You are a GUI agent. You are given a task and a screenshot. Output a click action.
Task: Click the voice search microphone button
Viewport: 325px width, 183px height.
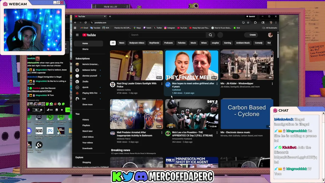(x=220, y=35)
